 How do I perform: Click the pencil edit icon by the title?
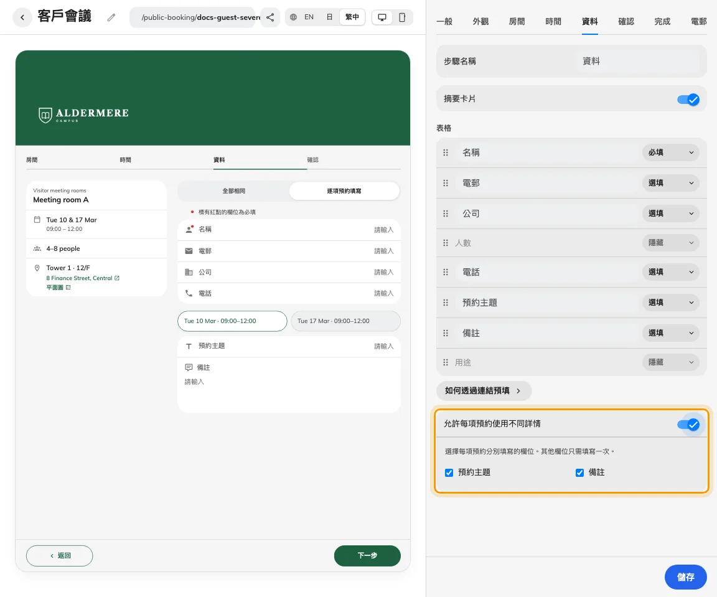click(111, 17)
